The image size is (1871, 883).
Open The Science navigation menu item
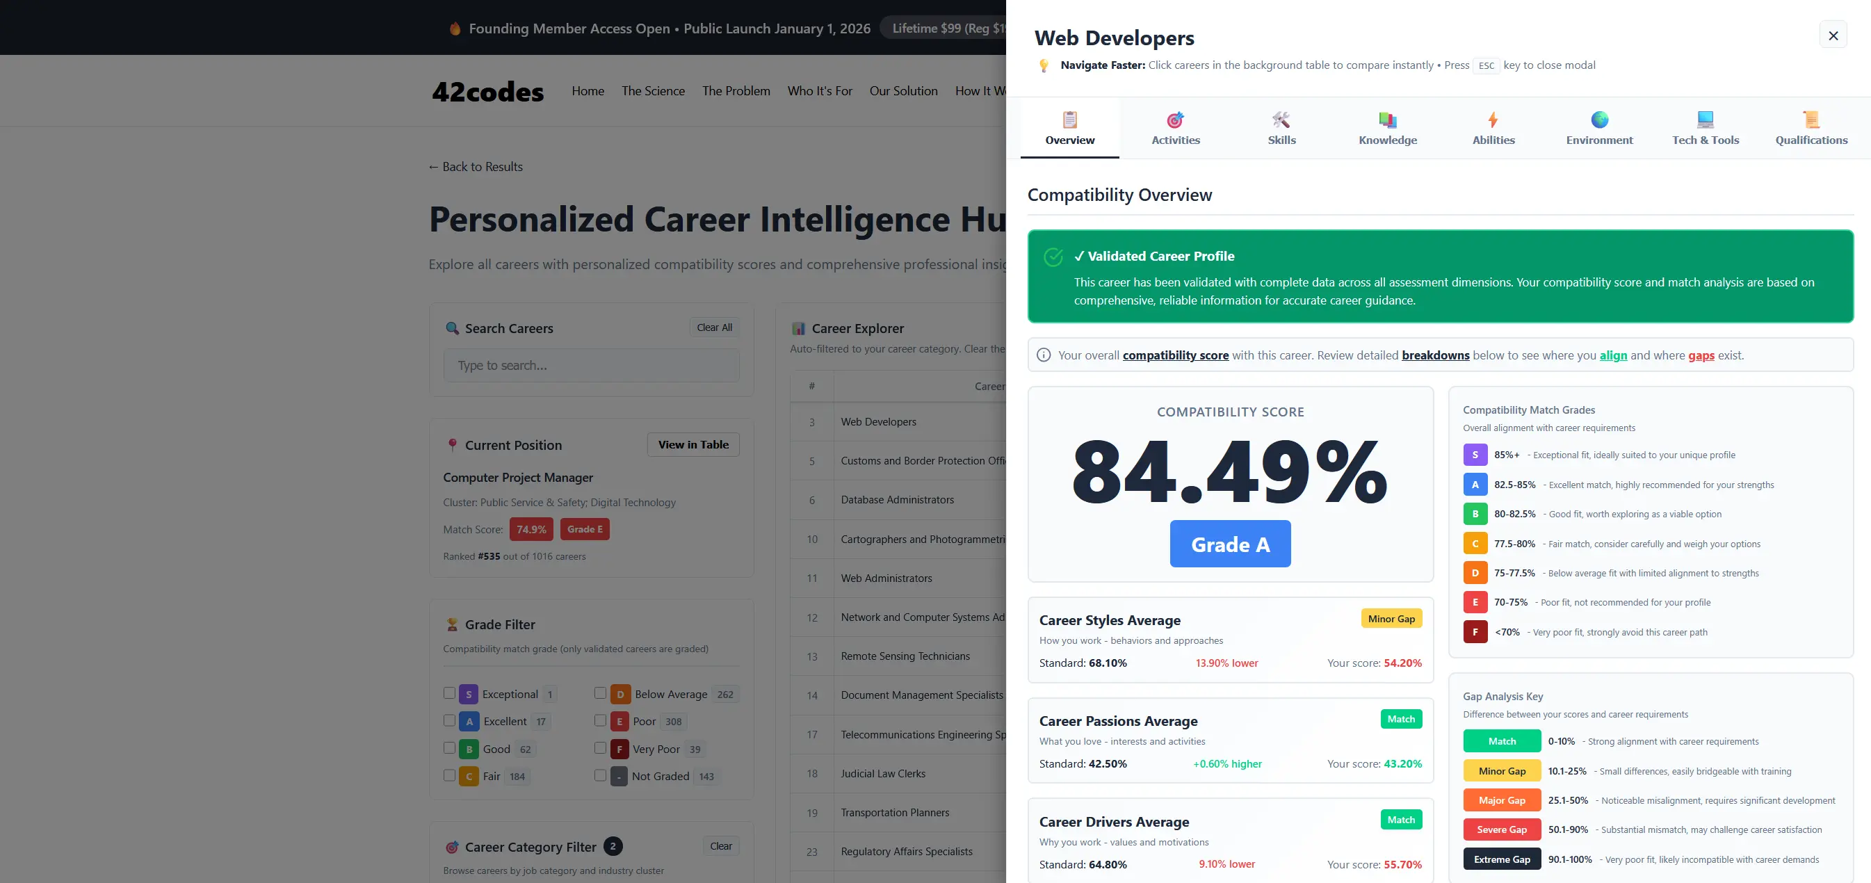(x=652, y=91)
